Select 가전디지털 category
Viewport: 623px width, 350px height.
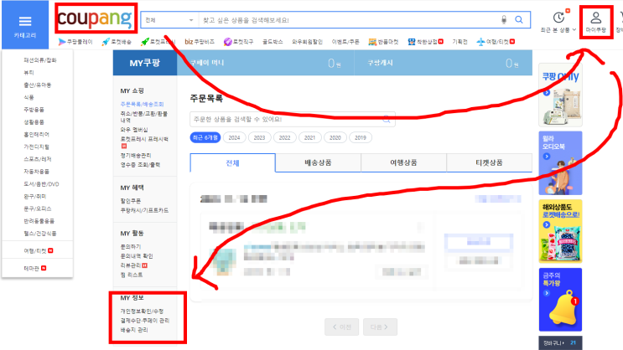click(37, 147)
